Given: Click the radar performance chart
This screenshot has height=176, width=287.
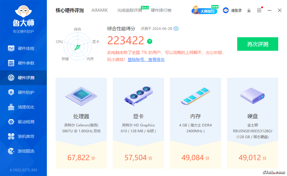Looking at the screenshot, I should (x=78, y=46).
